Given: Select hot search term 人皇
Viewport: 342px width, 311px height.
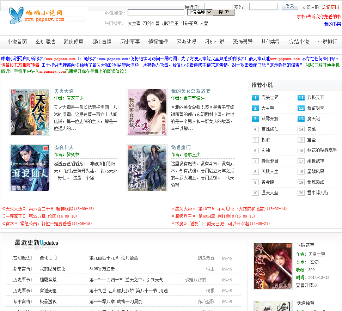Looking at the screenshot, I should tap(204, 23).
